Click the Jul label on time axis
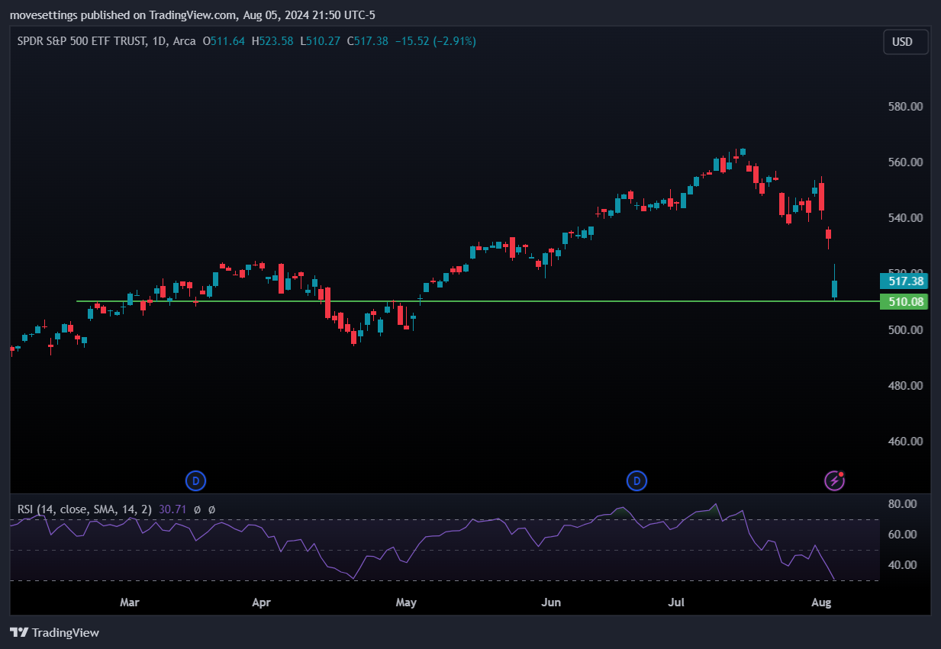The width and height of the screenshot is (941, 649). pos(676,602)
